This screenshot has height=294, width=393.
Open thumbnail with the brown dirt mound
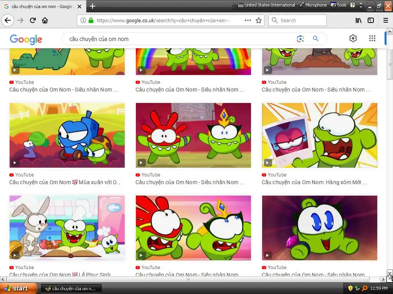point(320,62)
